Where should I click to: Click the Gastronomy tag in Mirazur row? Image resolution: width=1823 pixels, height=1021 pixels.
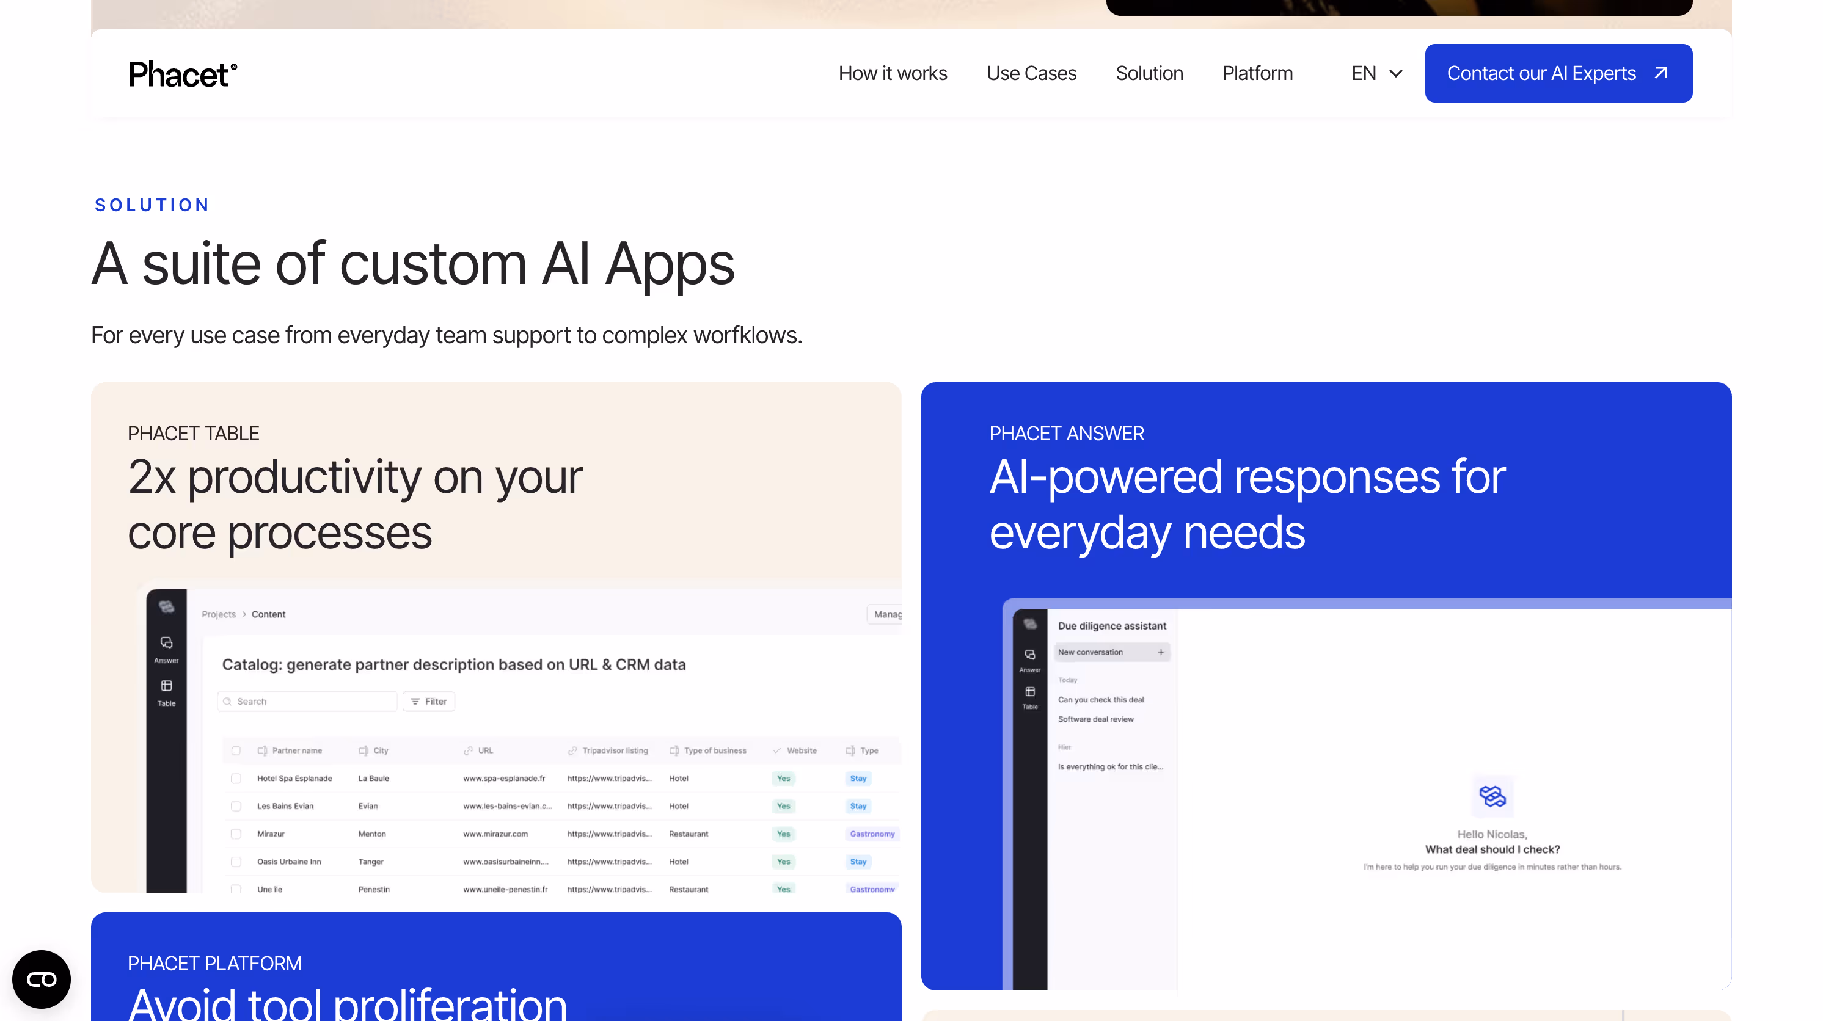pyautogui.click(x=872, y=834)
